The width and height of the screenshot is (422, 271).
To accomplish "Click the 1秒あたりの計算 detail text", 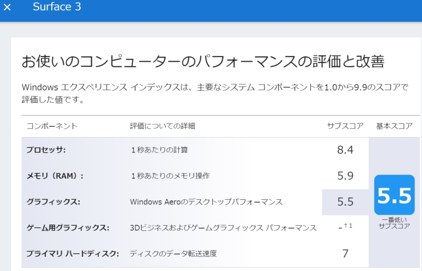I will 159,150.
